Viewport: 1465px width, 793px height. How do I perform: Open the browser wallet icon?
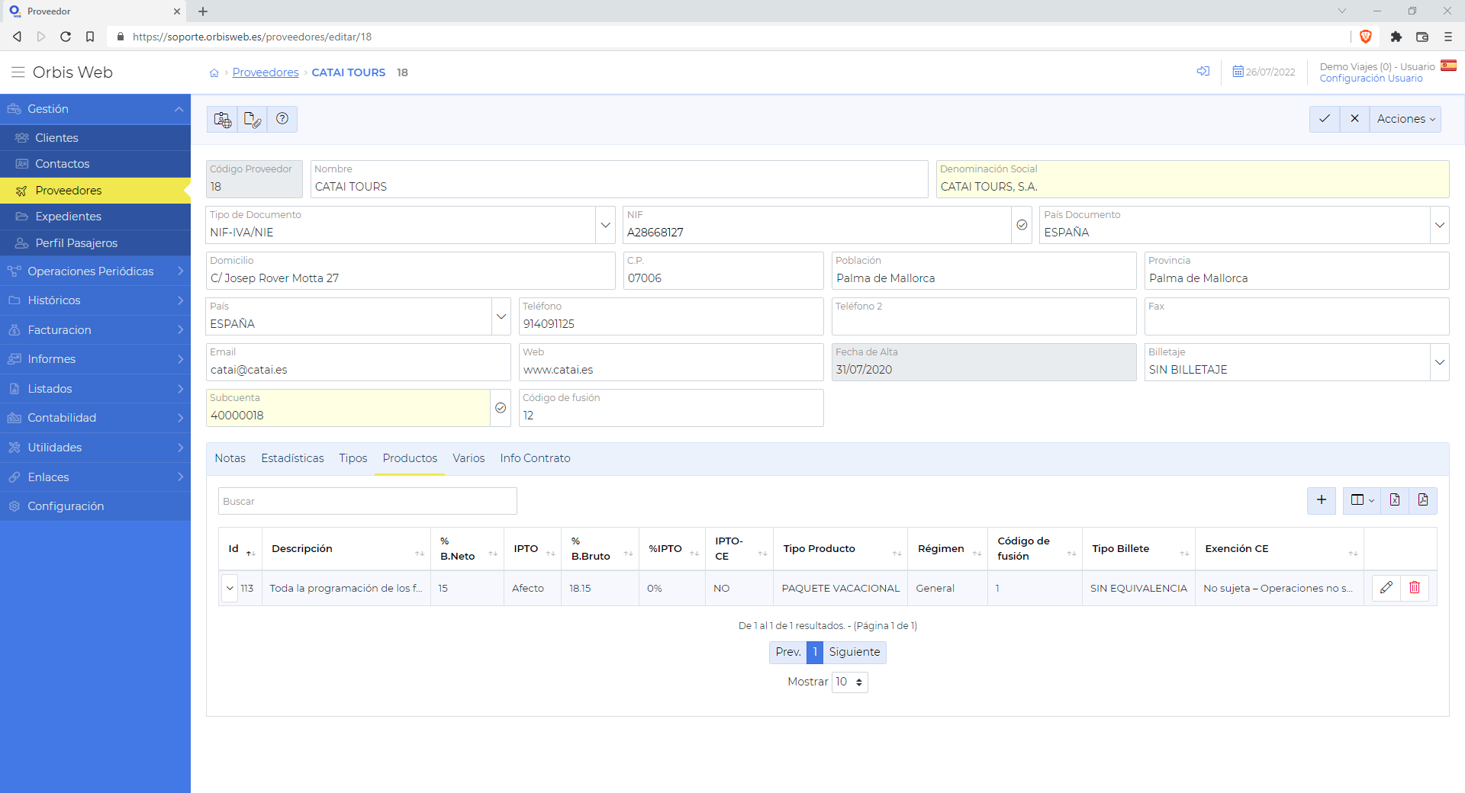[1422, 37]
